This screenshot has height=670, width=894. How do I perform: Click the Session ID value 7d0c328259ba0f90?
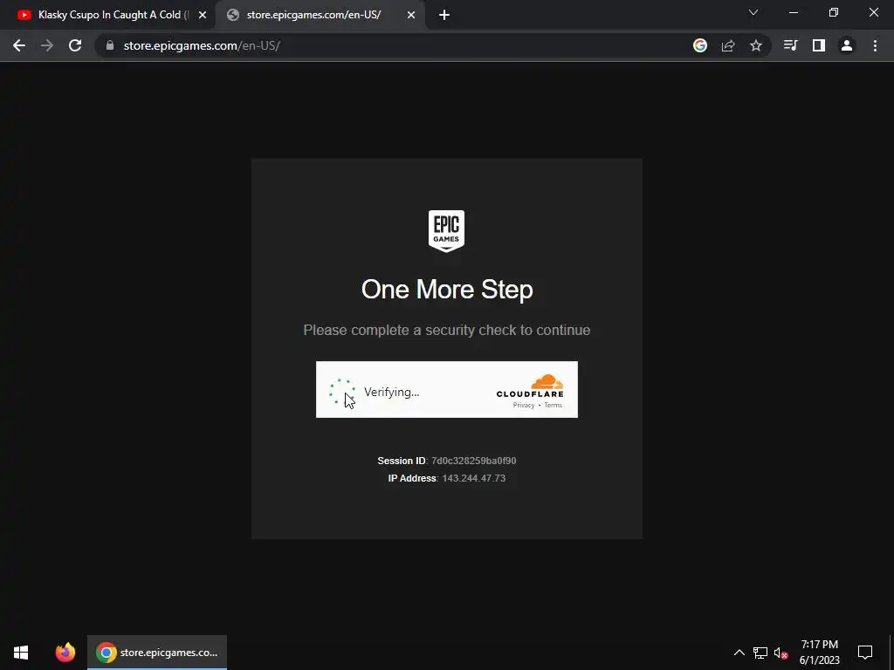(474, 461)
